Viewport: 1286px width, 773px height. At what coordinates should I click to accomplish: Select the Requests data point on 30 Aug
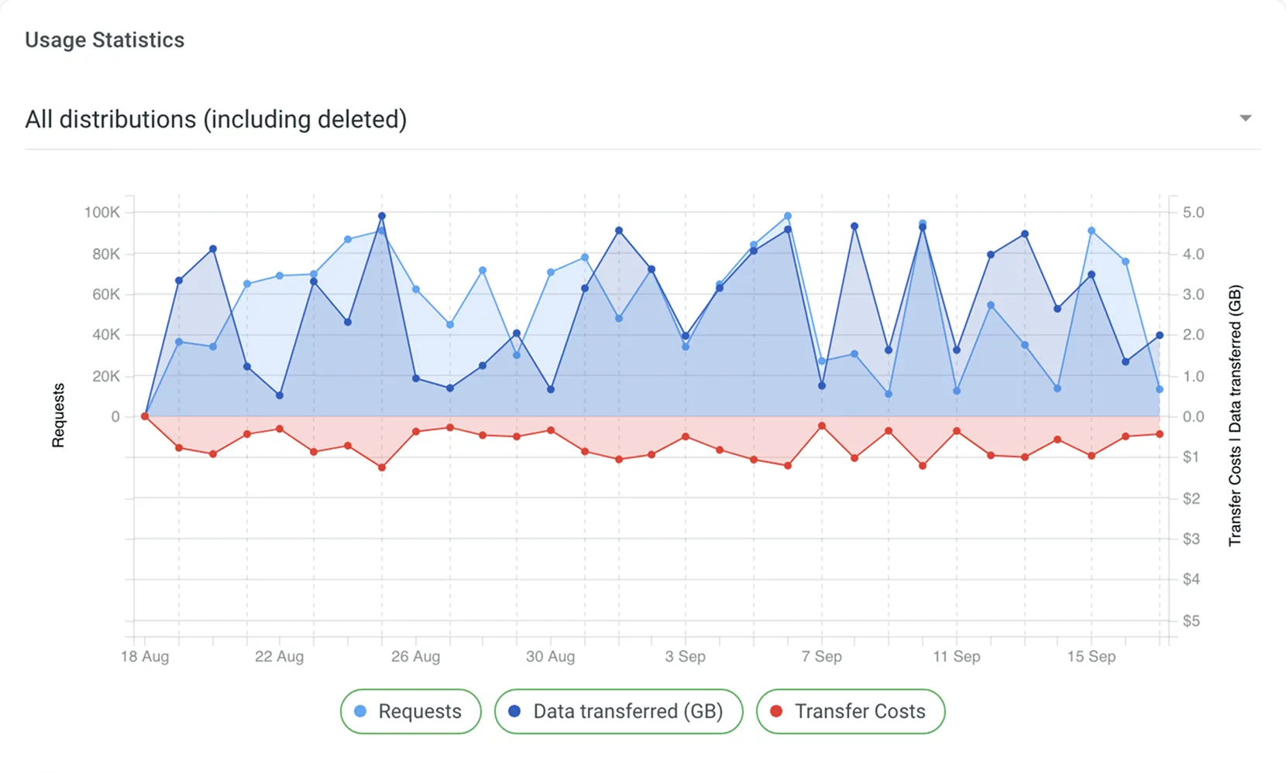[550, 272]
